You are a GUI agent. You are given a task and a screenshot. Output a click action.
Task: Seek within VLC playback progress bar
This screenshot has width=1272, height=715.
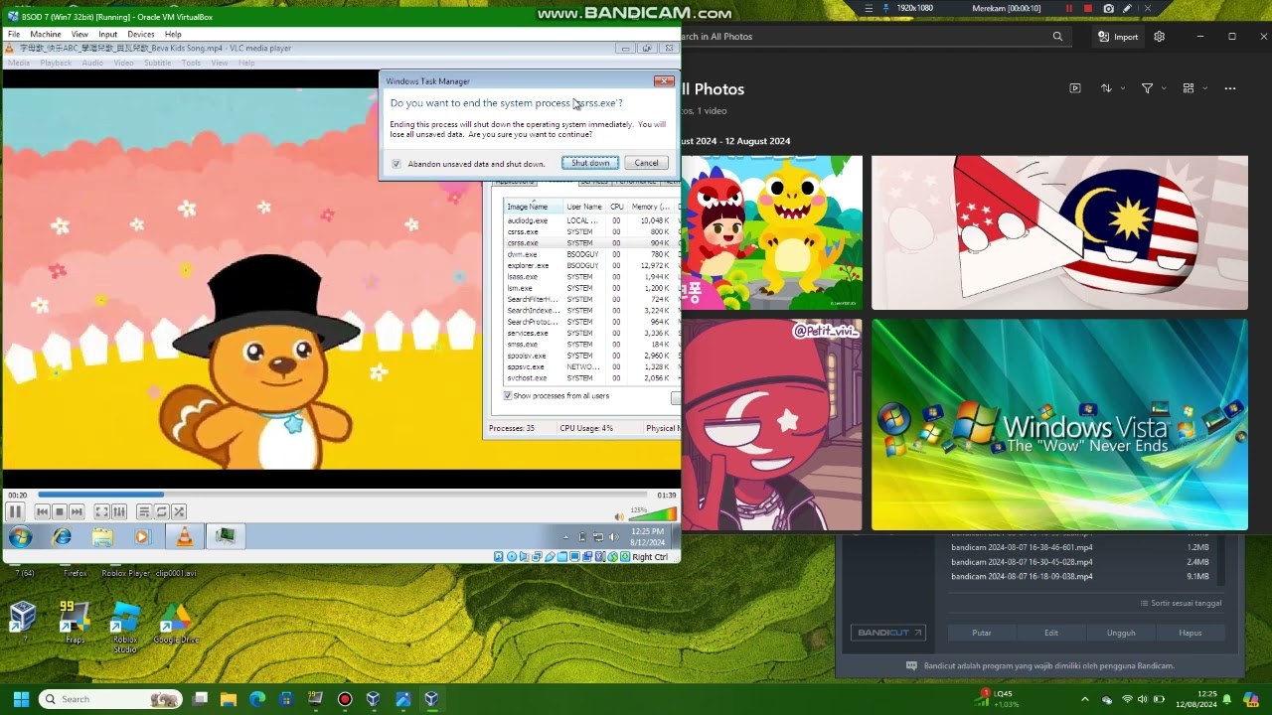click(342, 495)
